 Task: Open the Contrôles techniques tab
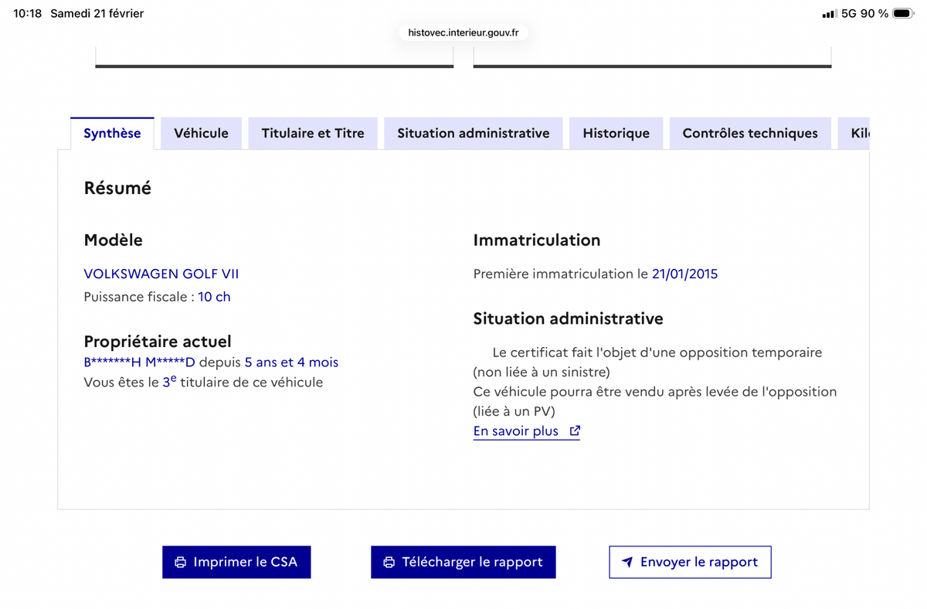750,133
